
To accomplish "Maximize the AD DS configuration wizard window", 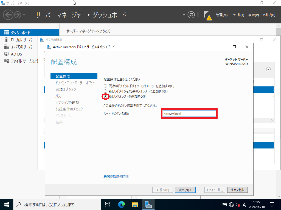I will click(x=234, y=47).
